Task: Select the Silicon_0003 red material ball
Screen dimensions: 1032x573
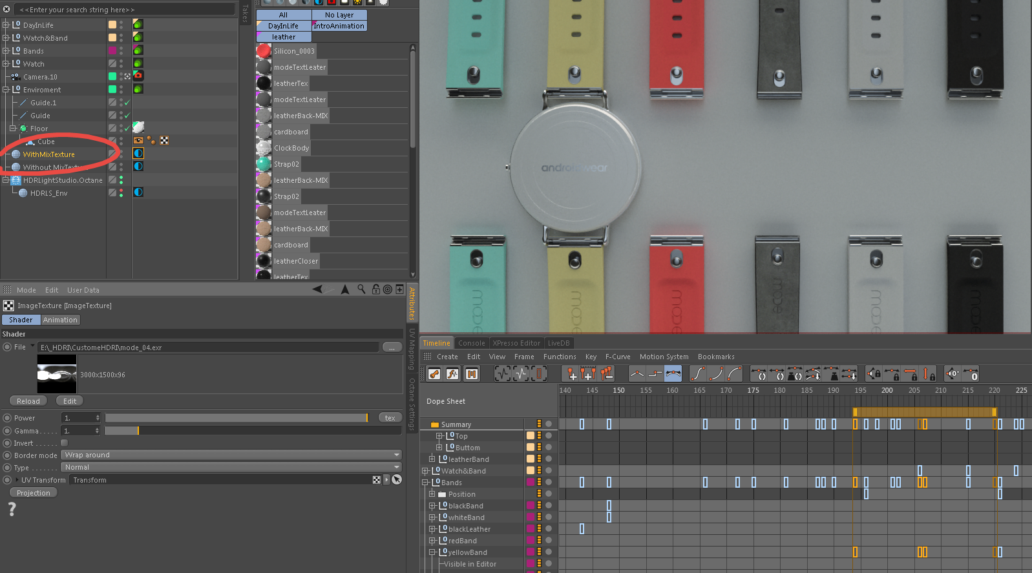Action: [x=264, y=51]
